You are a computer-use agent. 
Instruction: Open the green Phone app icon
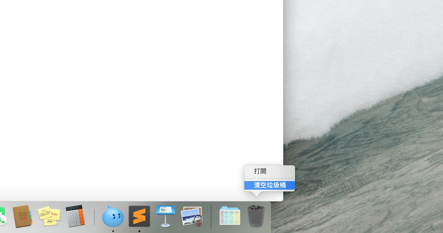[3, 217]
